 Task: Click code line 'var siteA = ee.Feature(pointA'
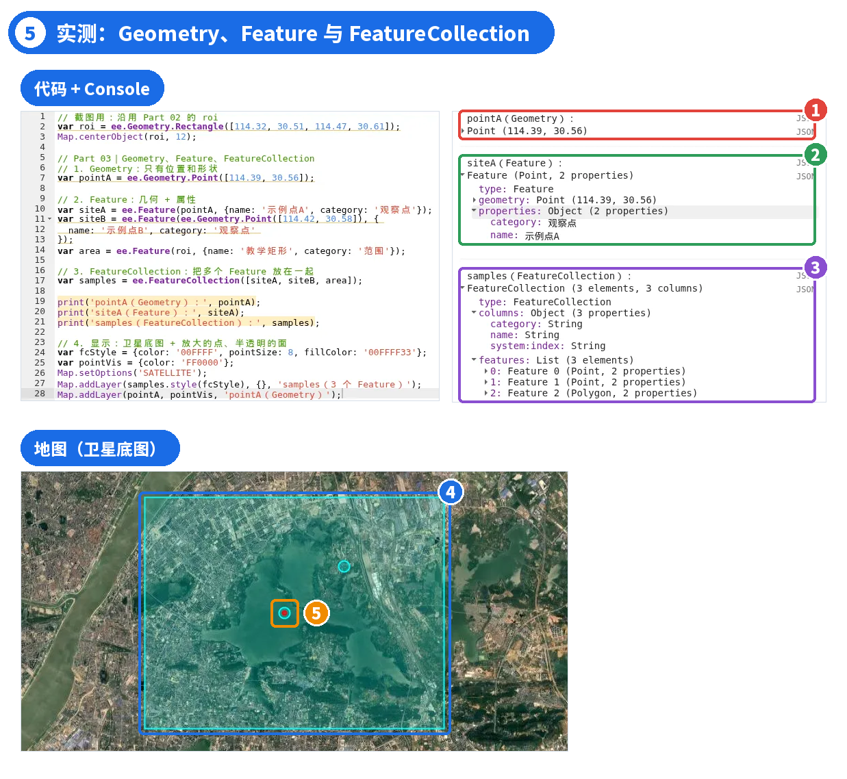245,210
